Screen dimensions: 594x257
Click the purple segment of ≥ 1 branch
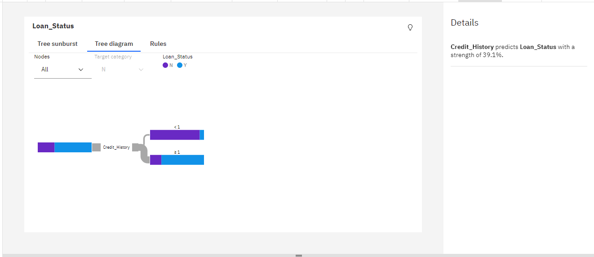pyautogui.click(x=155, y=160)
